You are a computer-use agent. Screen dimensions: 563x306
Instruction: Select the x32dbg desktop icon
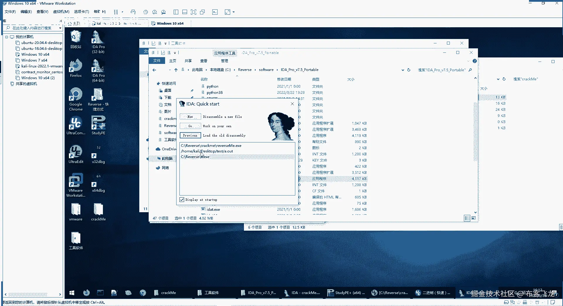coord(98,154)
